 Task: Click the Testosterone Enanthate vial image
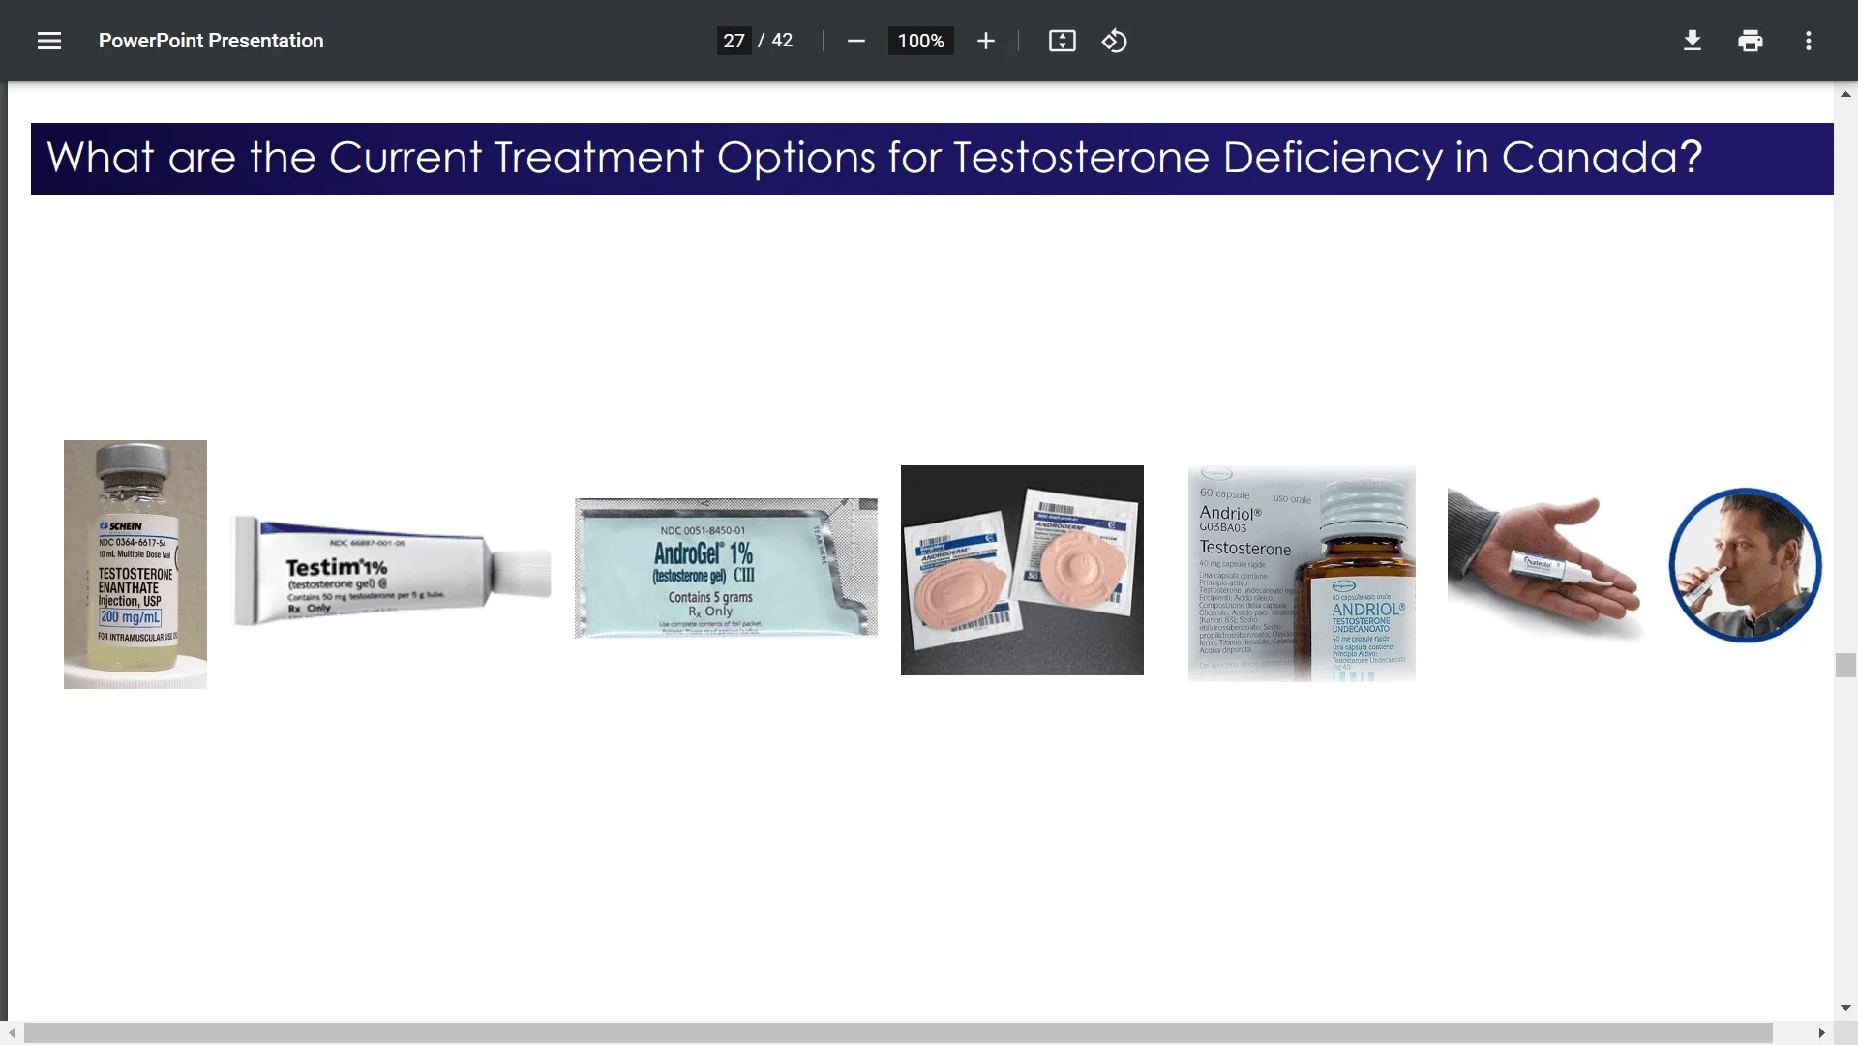135,564
